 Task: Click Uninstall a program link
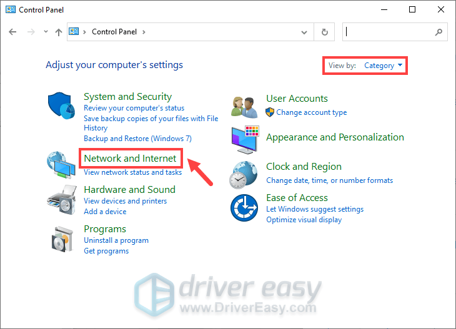click(116, 240)
